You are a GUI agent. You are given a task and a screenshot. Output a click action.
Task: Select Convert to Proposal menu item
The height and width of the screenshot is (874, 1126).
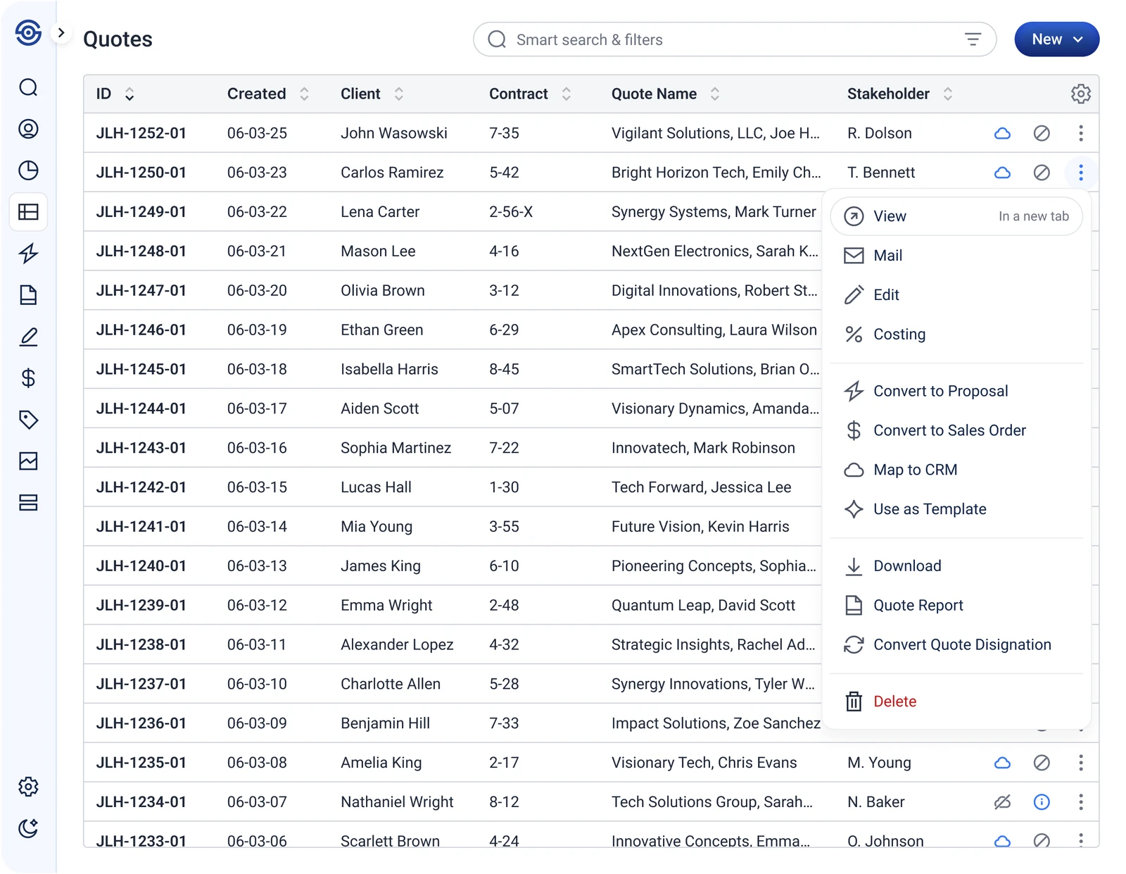point(940,391)
